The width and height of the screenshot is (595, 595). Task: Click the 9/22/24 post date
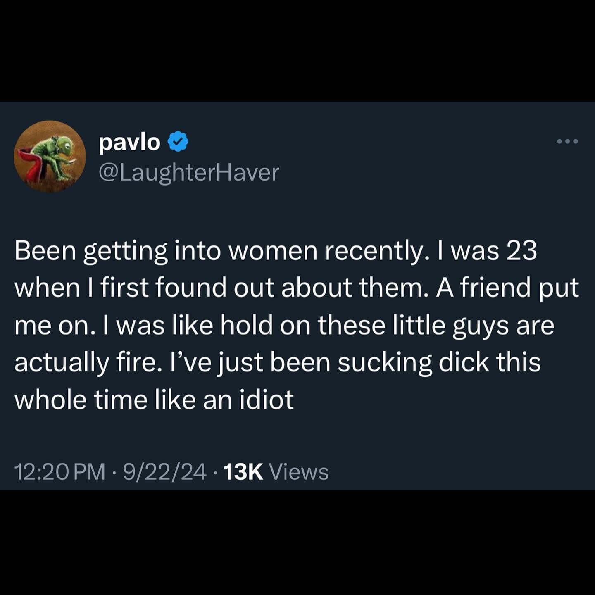point(165,472)
